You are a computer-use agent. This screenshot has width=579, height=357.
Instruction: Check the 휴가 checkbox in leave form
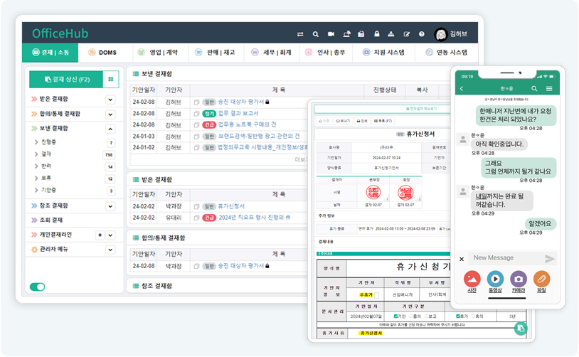coord(457,316)
